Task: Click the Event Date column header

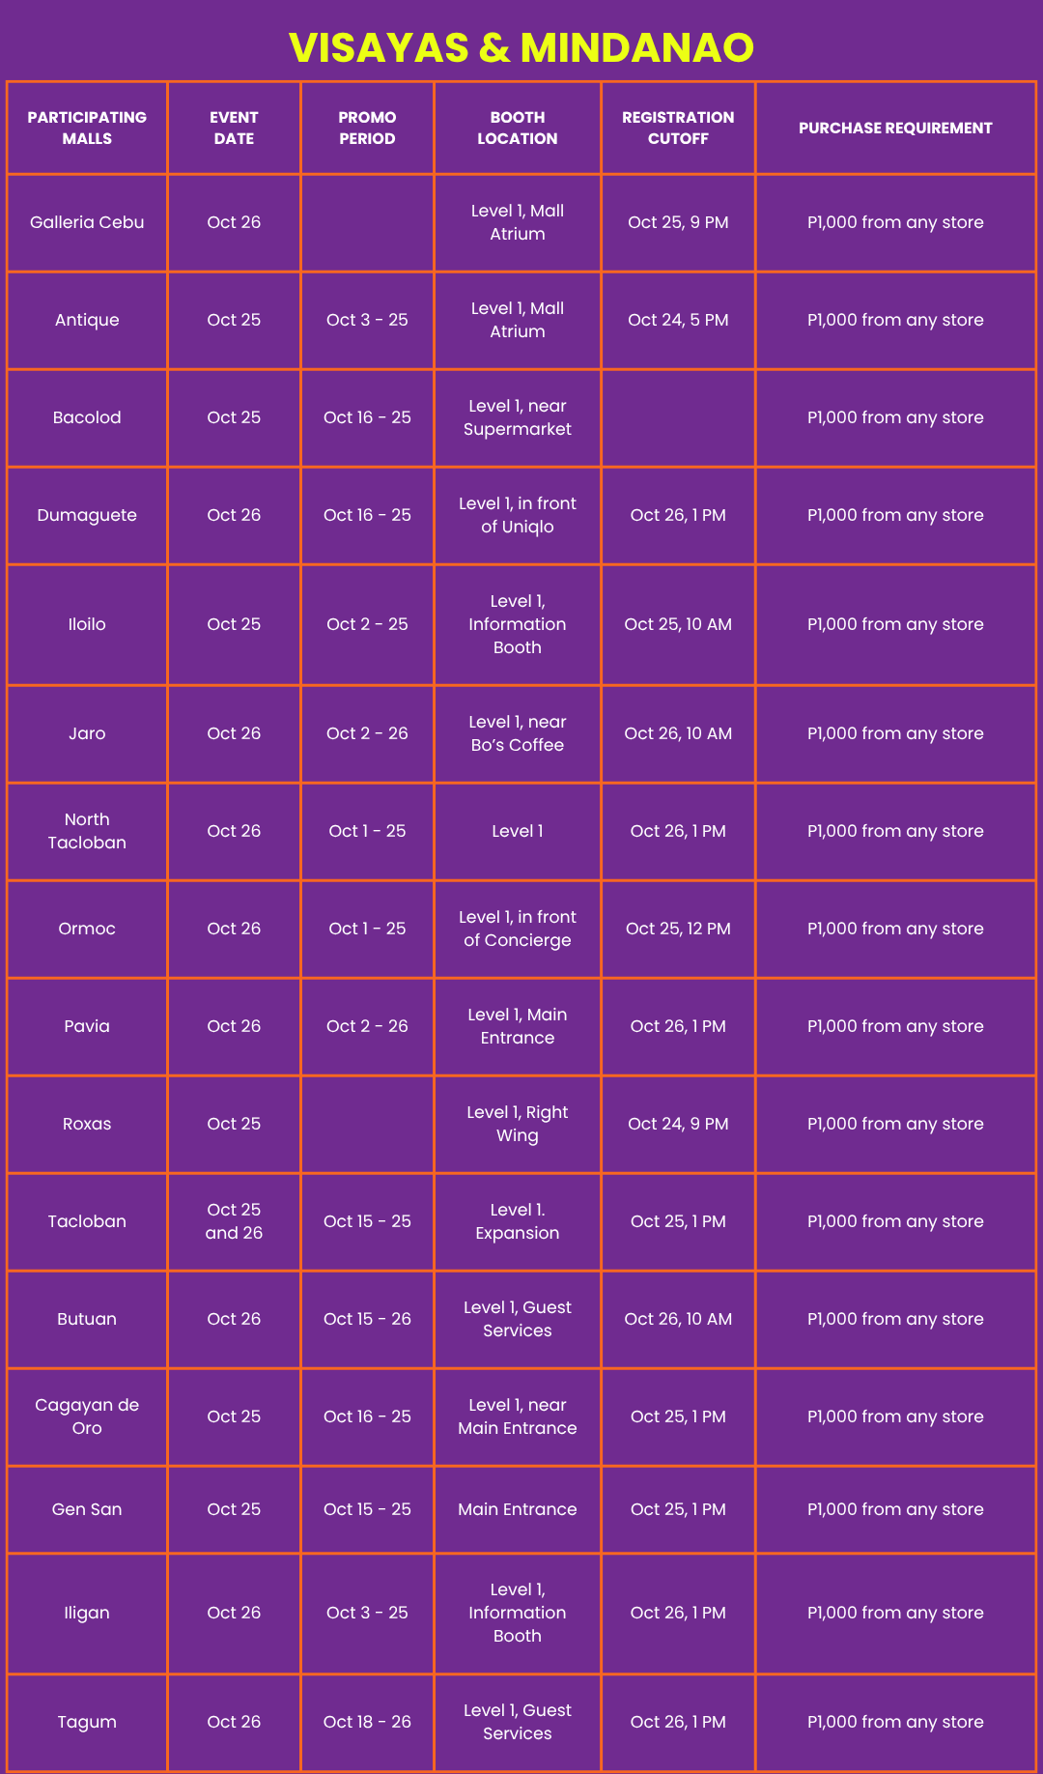Action: [234, 128]
